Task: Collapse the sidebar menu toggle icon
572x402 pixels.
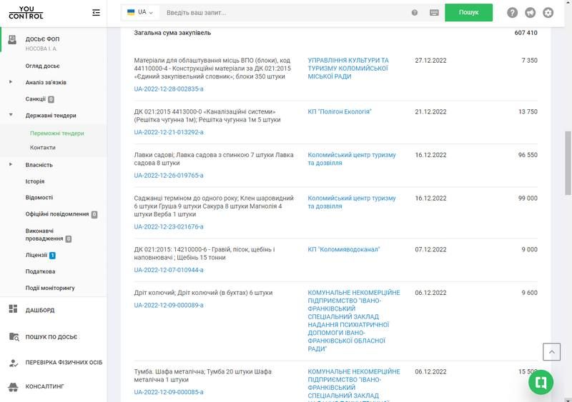Action: [97, 12]
